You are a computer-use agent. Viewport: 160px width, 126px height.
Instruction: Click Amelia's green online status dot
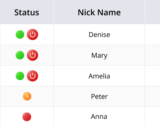[x=20, y=76]
